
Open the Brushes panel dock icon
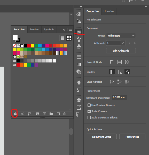coord(79,39)
